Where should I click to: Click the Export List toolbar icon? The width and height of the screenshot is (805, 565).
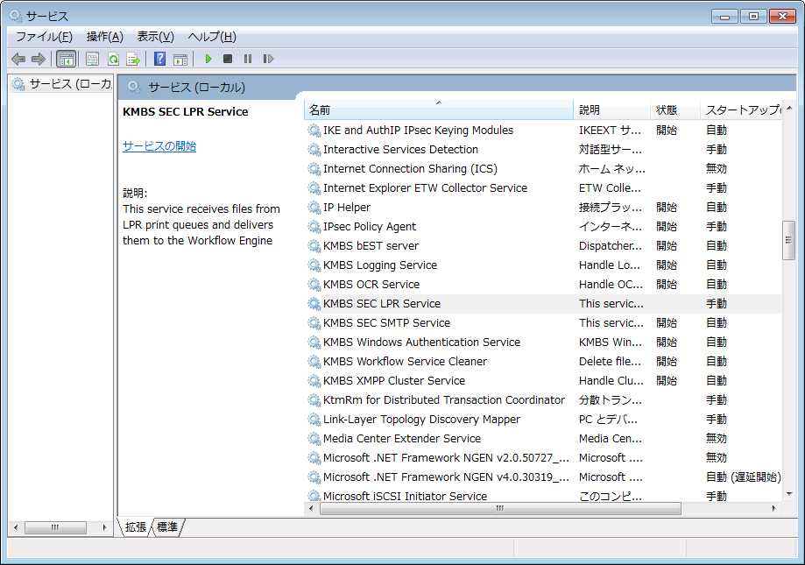(x=133, y=59)
